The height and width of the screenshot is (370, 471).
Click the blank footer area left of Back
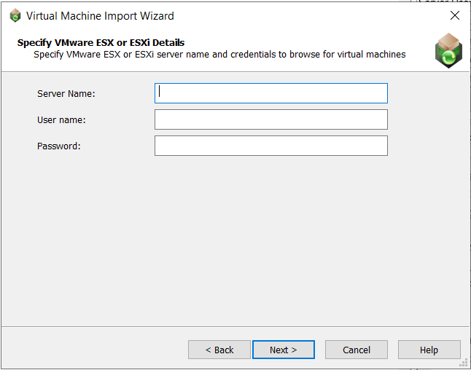point(95,350)
